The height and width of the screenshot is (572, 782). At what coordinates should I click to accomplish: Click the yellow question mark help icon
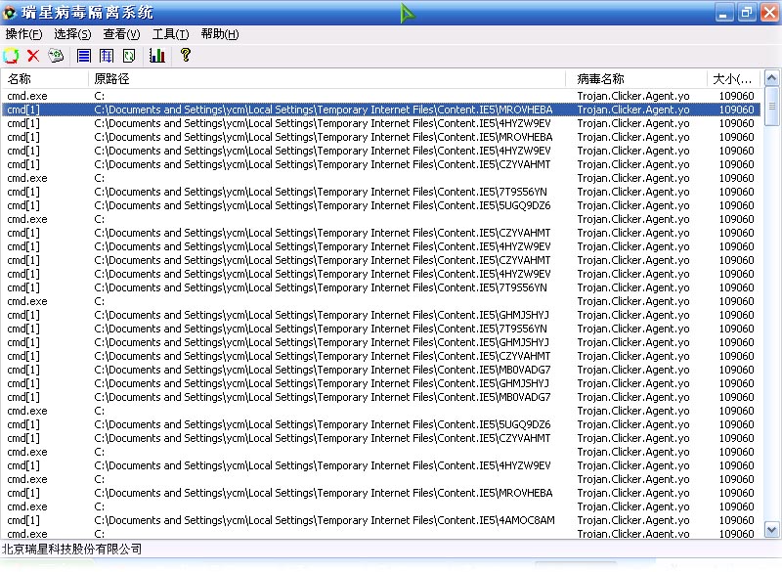coord(186,55)
